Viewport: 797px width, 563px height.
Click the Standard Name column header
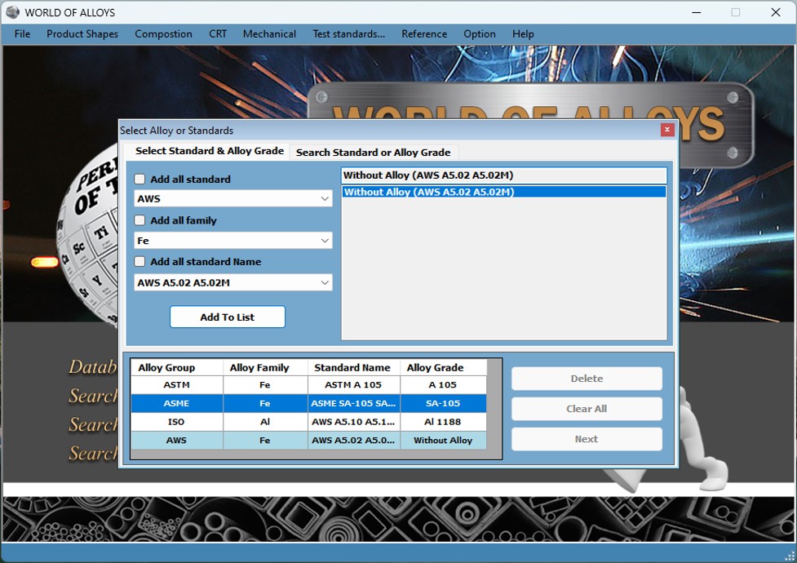(354, 368)
